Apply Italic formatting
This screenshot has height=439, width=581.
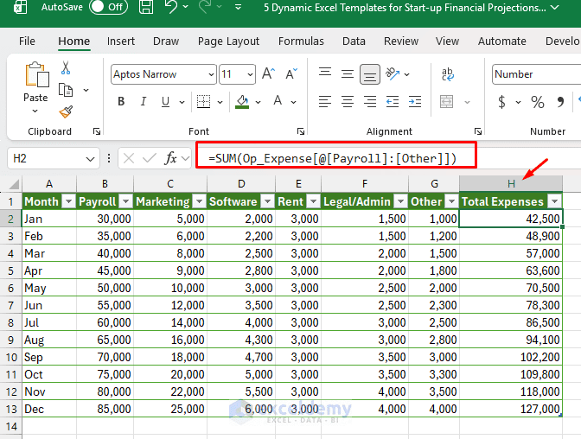[x=144, y=101]
